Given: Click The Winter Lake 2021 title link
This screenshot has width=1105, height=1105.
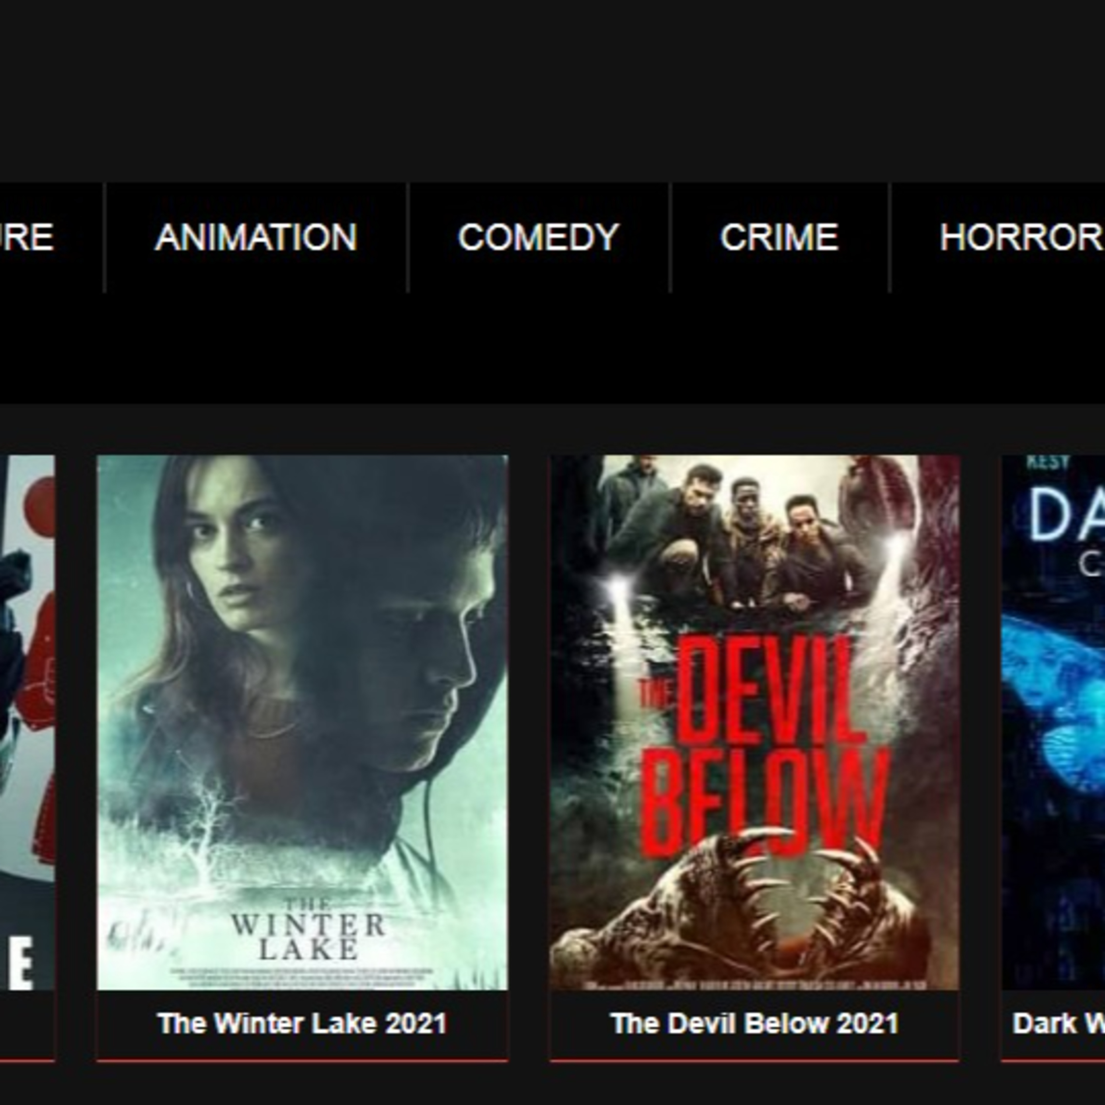Looking at the screenshot, I should click(302, 1024).
